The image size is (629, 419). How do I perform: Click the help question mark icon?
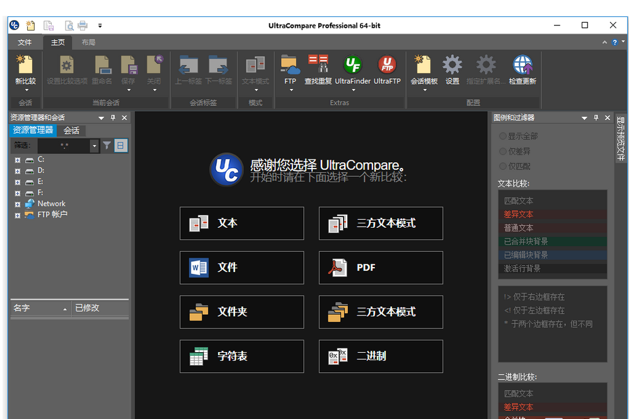(x=615, y=42)
